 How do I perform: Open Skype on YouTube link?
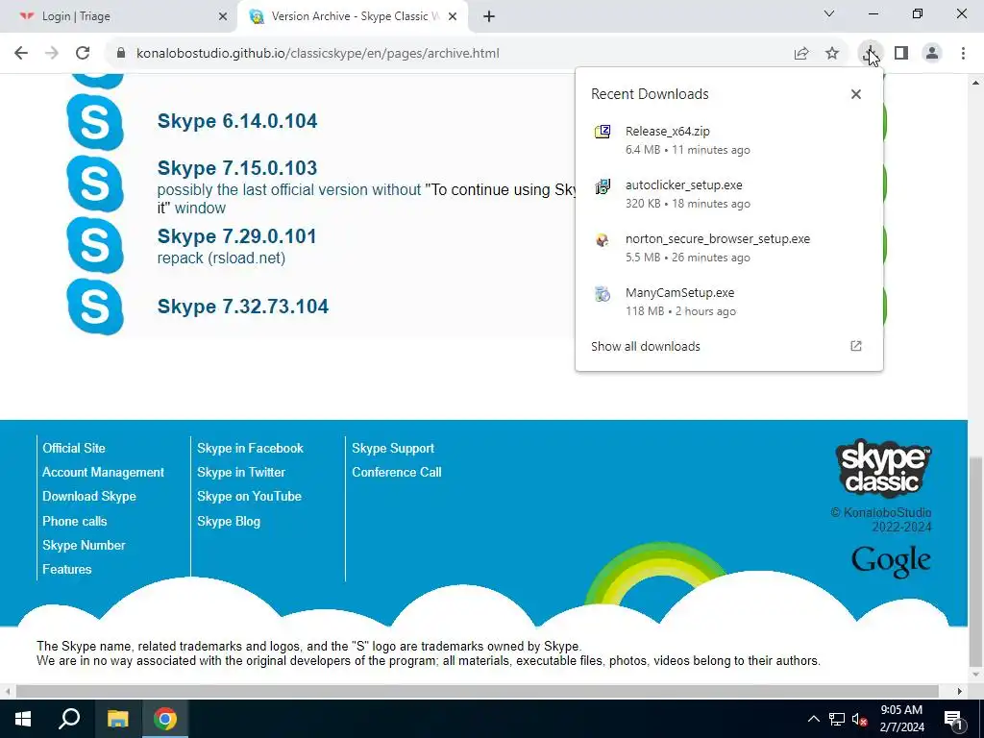click(x=249, y=497)
